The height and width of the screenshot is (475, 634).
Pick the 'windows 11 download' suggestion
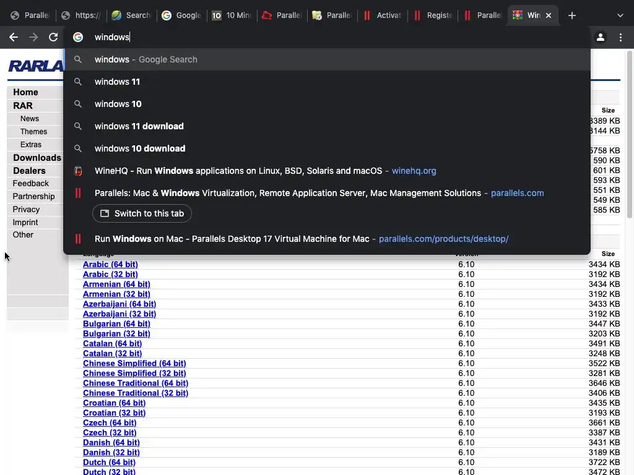[327, 126]
